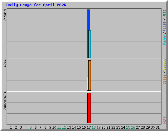Click day 26 on the x-axis
168x131 pixels.
tap(133, 127)
